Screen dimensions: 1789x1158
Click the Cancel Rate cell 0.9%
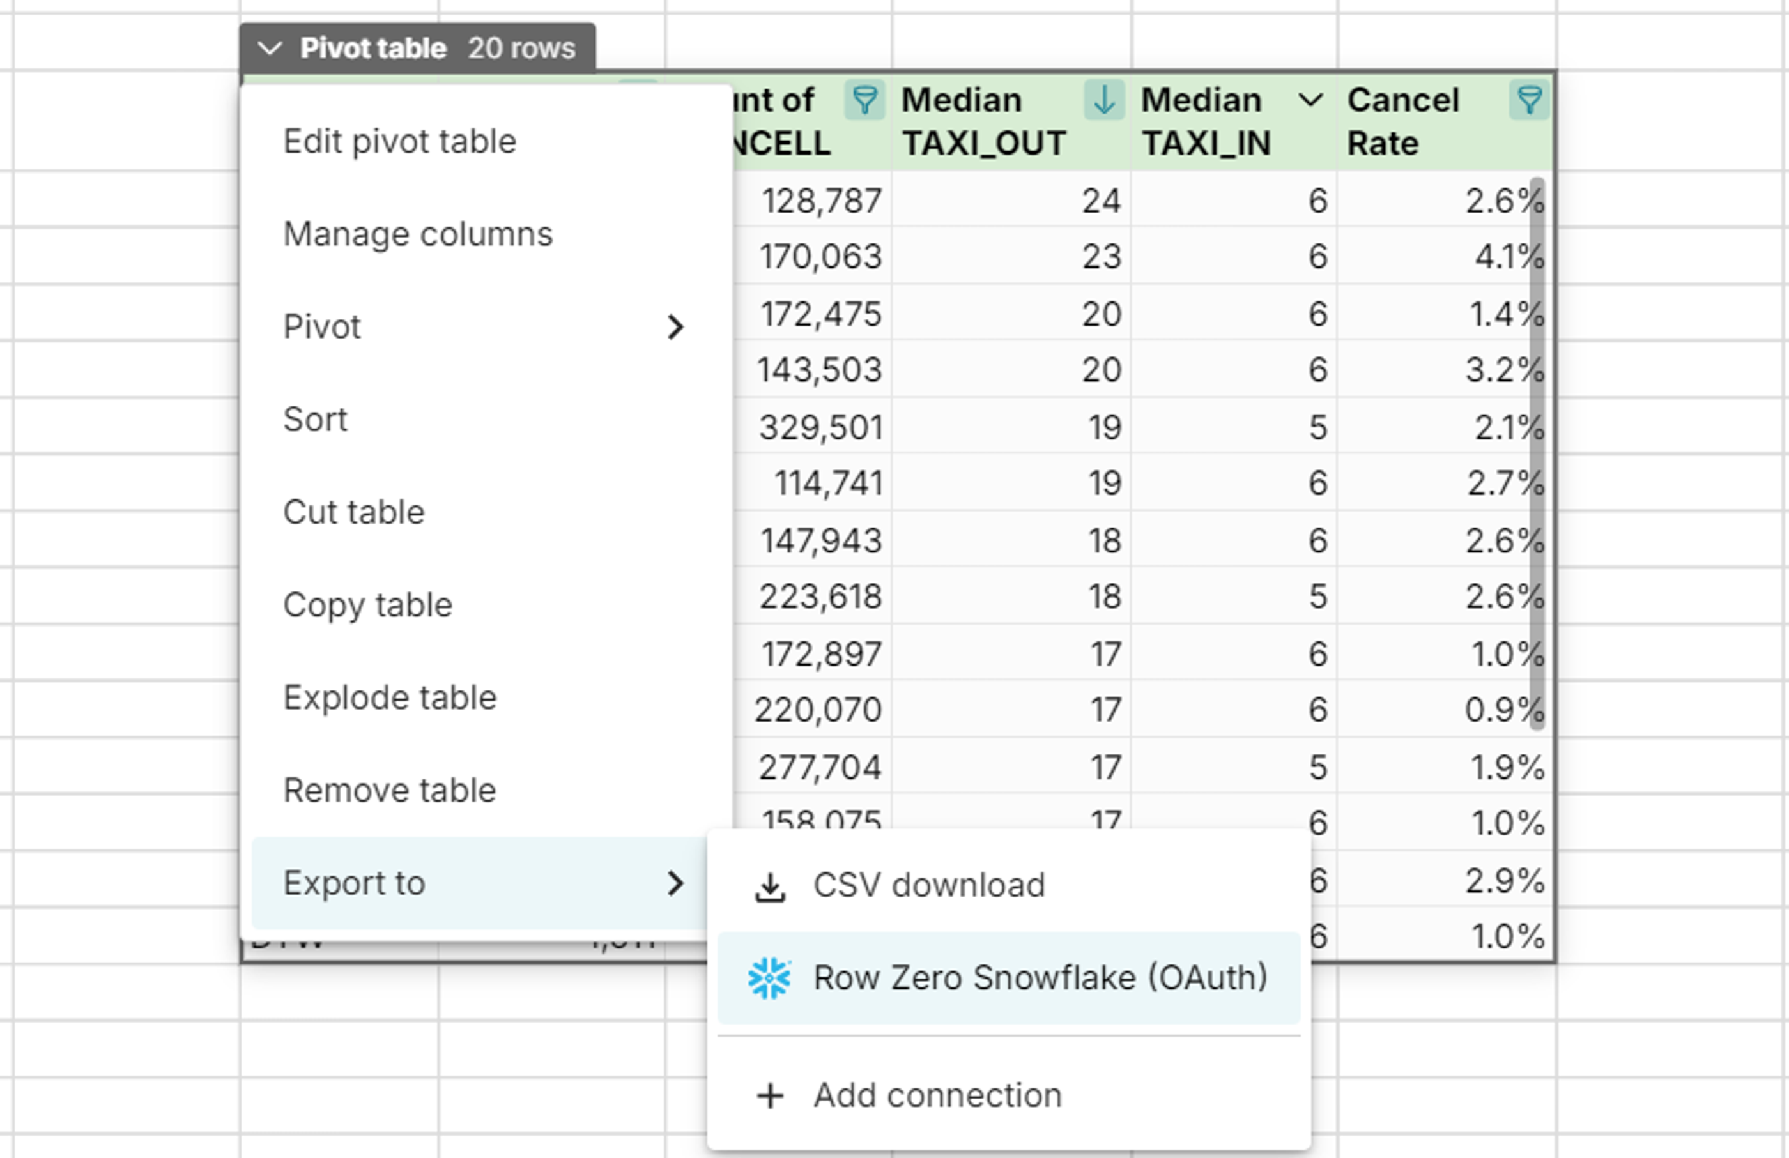point(1444,710)
